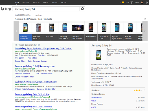Click the Bing logo
149x111 pixels.
pyautogui.click(x=6, y=9)
